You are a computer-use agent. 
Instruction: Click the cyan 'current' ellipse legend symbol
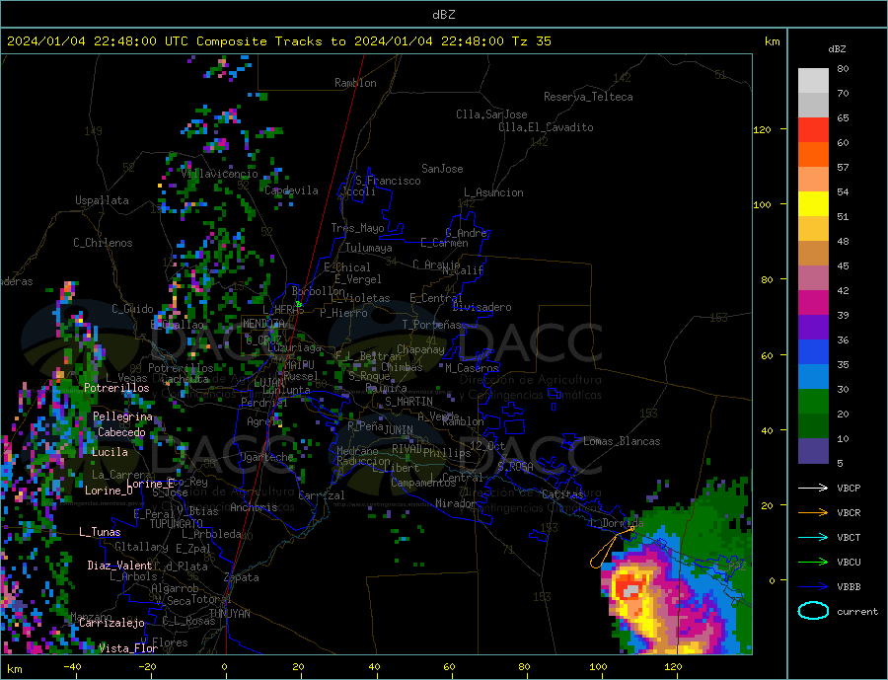[x=813, y=611]
